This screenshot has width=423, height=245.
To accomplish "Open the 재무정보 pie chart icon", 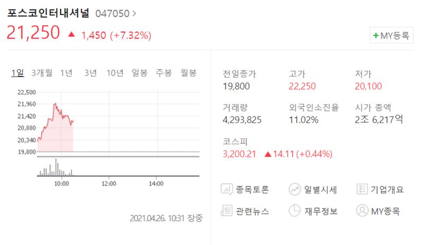I will pos(295,211).
